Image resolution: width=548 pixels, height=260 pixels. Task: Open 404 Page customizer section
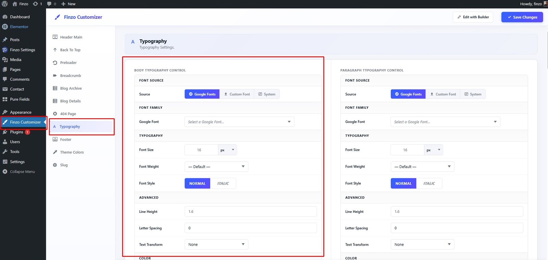[82, 114]
